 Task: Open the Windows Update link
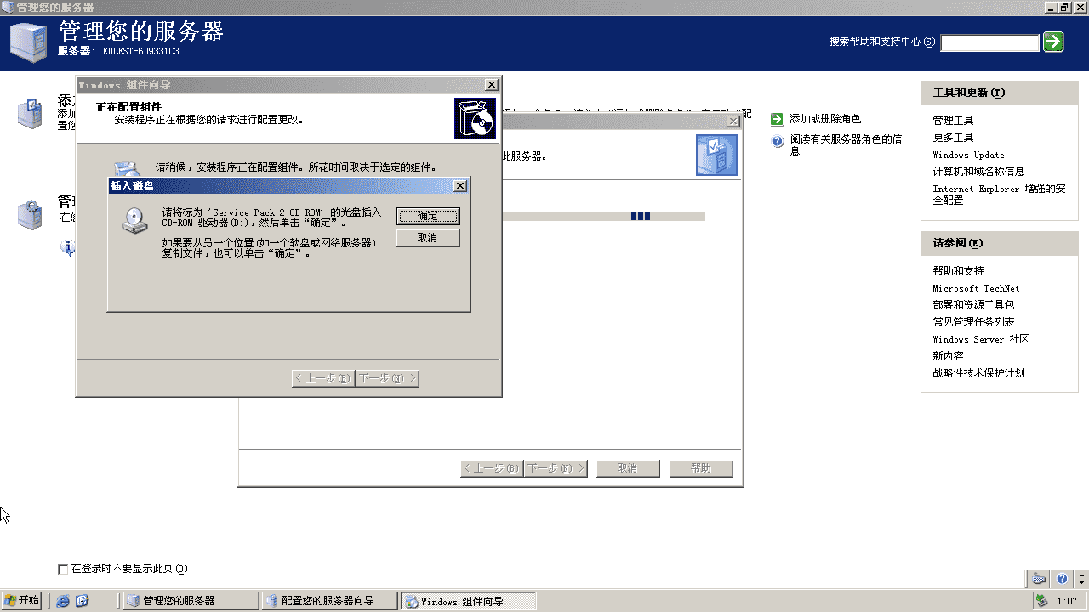[x=968, y=155]
